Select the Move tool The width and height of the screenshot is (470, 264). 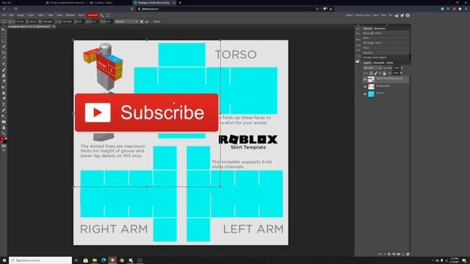[x=4, y=30]
